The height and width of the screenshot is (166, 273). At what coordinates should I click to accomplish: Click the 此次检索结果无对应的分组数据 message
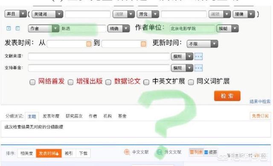(34, 127)
